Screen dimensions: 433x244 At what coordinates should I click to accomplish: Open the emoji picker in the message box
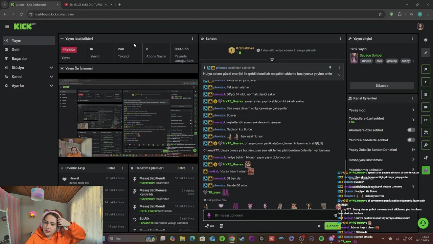click(x=336, y=215)
